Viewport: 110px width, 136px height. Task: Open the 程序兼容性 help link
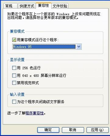point(35,113)
